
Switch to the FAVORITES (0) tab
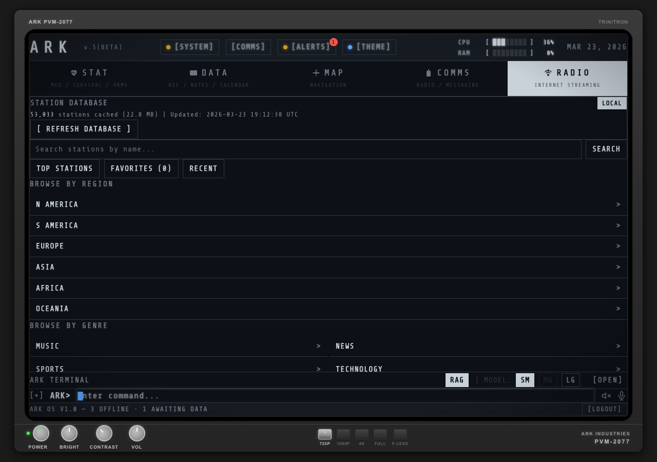click(141, 168)
